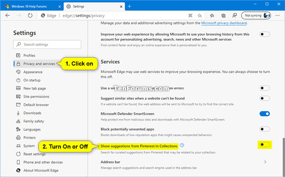Select Languages in settings sidebar
285x177 pixels.
click(x=32, y=129)
